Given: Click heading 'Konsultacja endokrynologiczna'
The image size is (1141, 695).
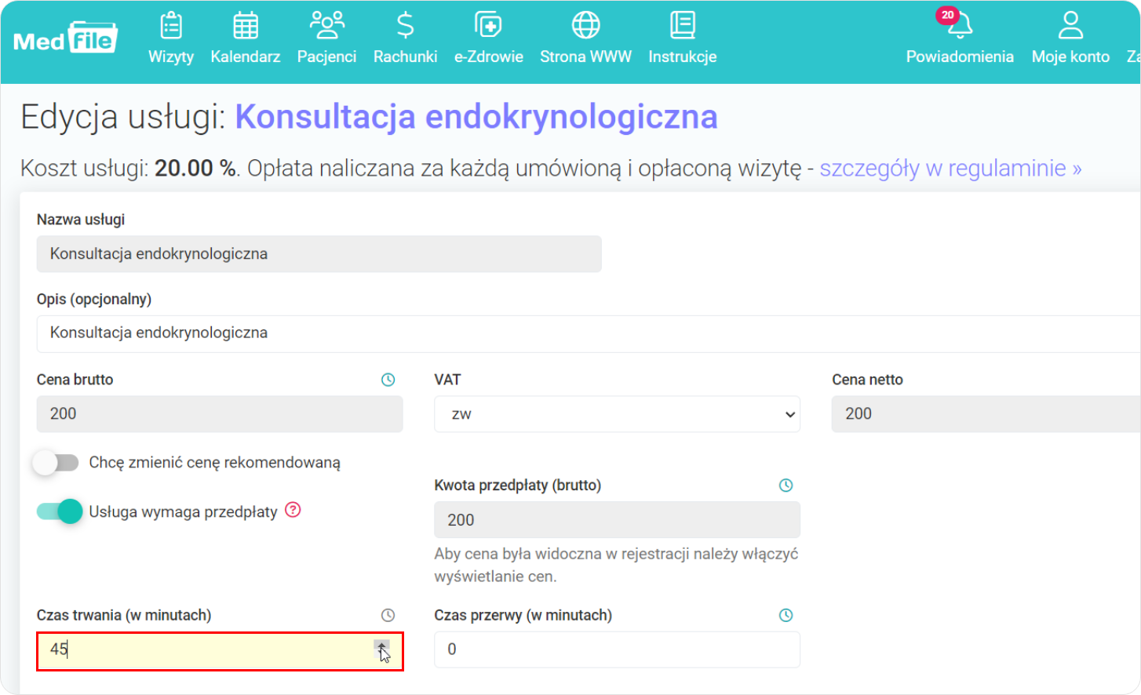Looking at the screenshot, I should tap(476, 117).
